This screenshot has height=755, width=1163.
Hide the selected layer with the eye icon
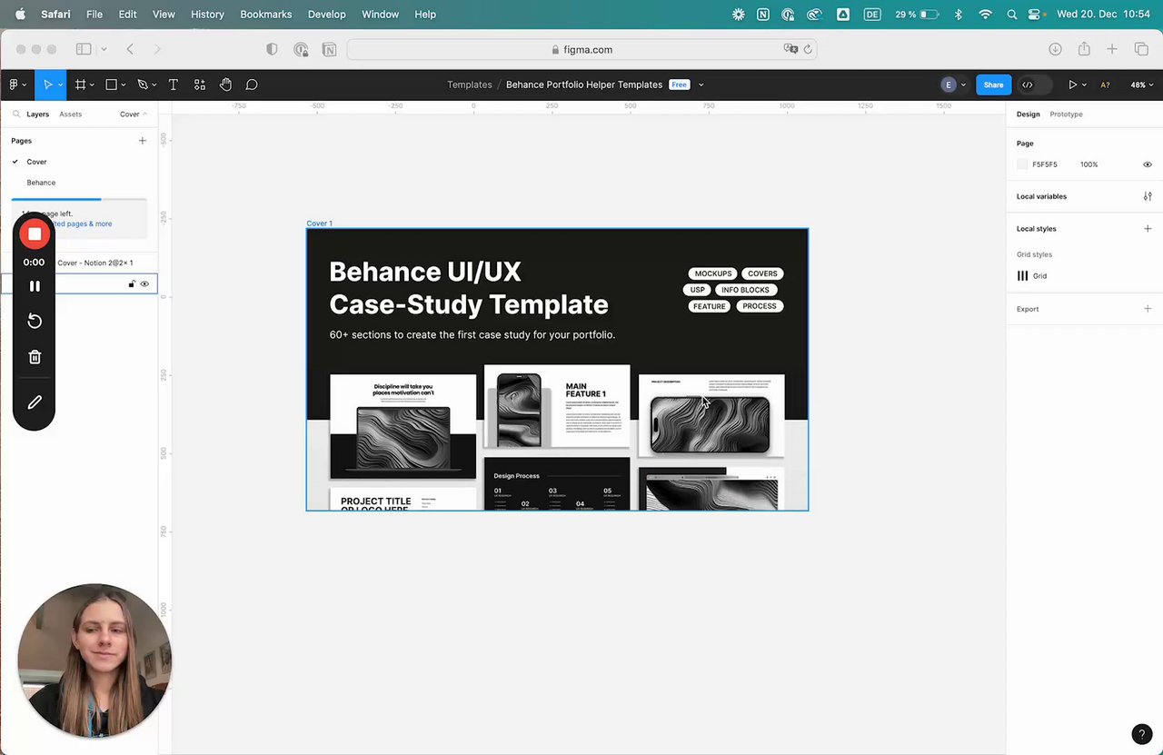point(144,284)
